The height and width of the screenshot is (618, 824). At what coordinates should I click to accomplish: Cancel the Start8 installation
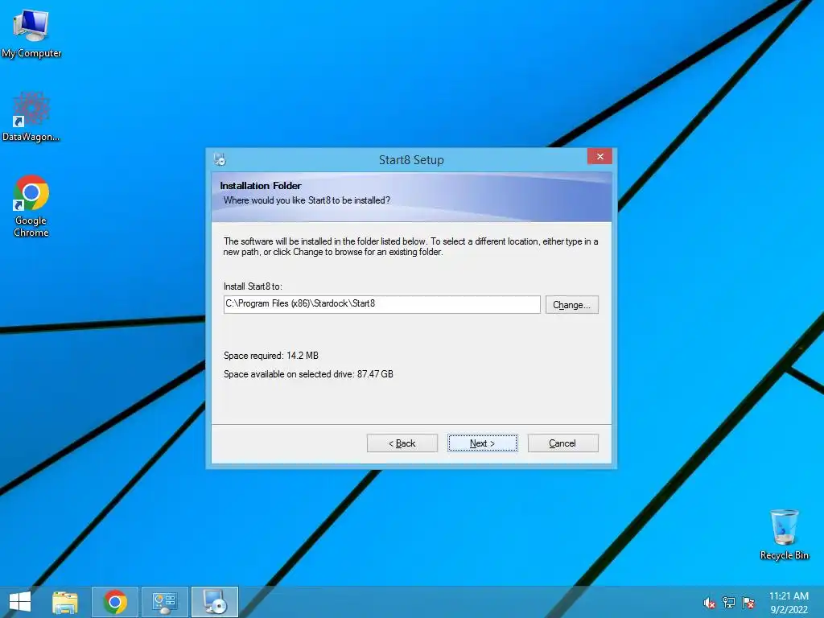pyautogui.click(x=562, y=443)
